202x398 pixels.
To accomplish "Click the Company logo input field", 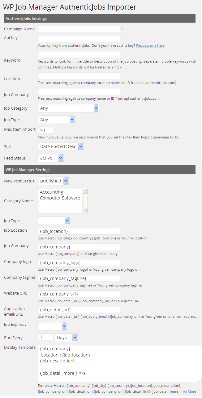I will (x=79, y=263).
